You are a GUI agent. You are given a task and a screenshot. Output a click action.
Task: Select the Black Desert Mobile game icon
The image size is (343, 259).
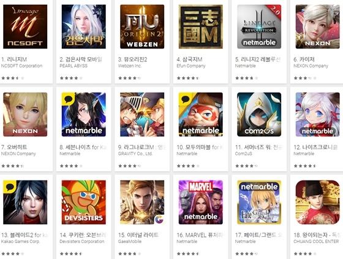(84, 26)
